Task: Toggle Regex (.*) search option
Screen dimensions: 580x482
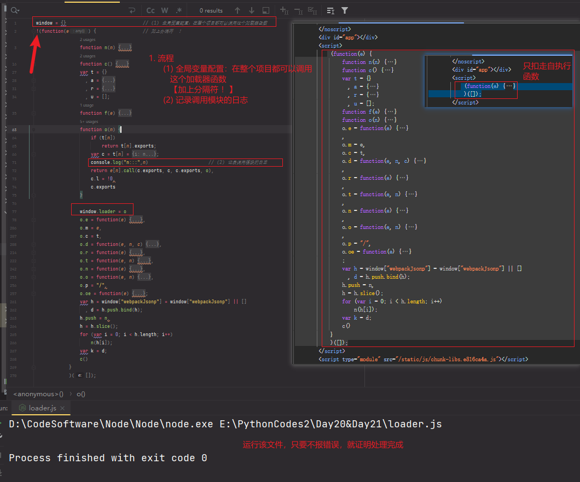Action: pos(179,11)
